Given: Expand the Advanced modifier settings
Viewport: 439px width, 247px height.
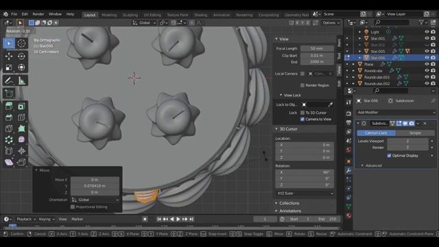Looking at the screenshot, I should pyautogui.click(x=362, y=165).
